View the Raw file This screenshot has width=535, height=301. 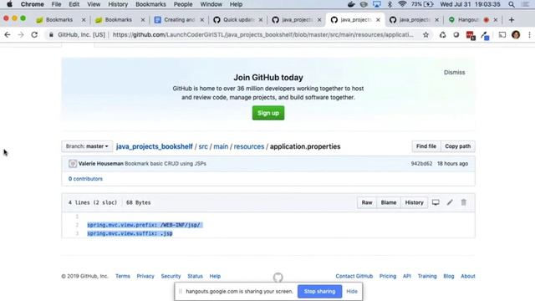click(367, 202)
